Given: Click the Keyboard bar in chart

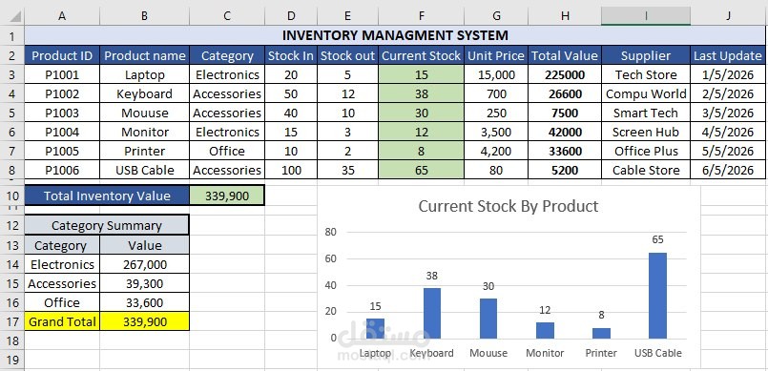Looking at the screenshot, I should [x=432, y=313].
